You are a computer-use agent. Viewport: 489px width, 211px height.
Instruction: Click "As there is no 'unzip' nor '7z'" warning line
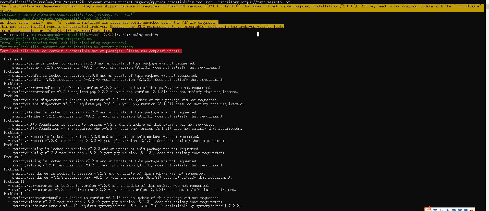click(109, 22)
